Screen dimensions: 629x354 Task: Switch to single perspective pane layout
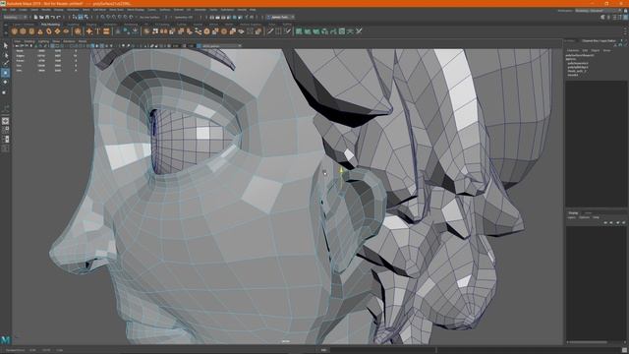[5, 120]
